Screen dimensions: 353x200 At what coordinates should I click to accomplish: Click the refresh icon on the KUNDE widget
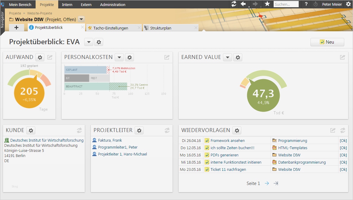pos(79,130)
